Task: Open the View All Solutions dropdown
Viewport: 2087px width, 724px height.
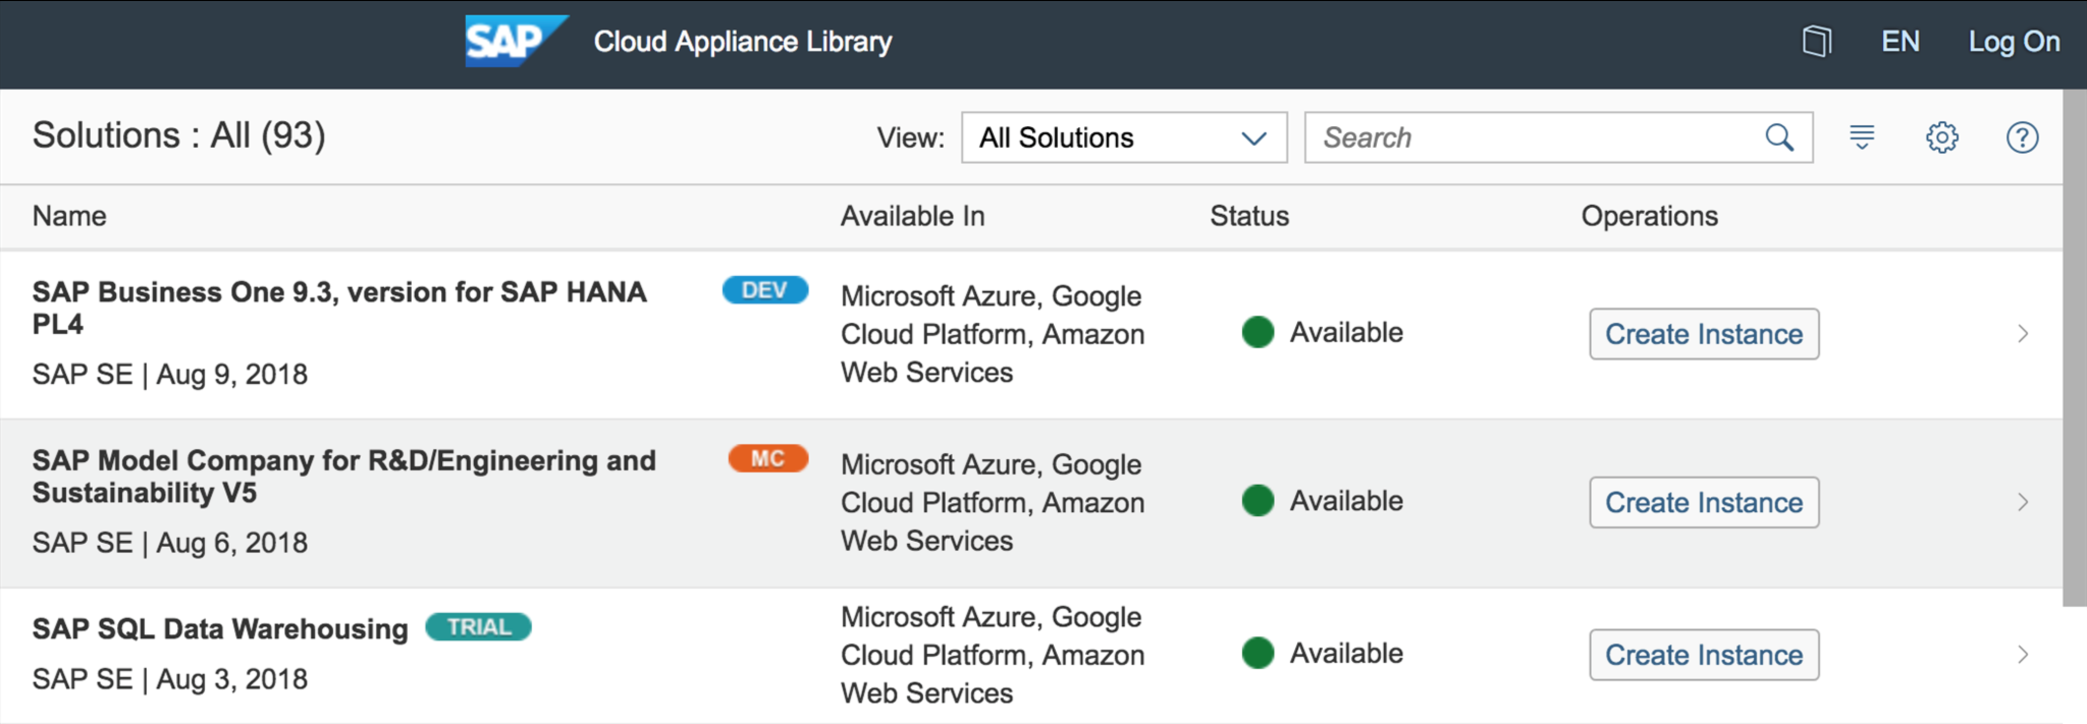Action: pos(1123,137)
